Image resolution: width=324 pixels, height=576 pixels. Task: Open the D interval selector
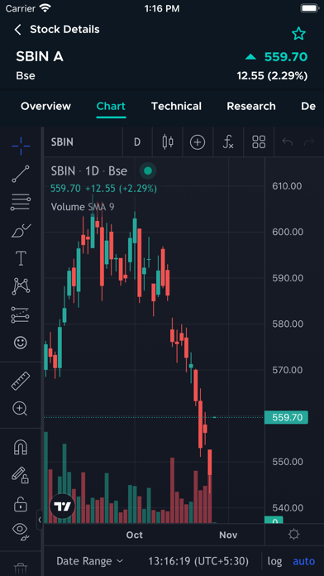[x=137, y=142]
